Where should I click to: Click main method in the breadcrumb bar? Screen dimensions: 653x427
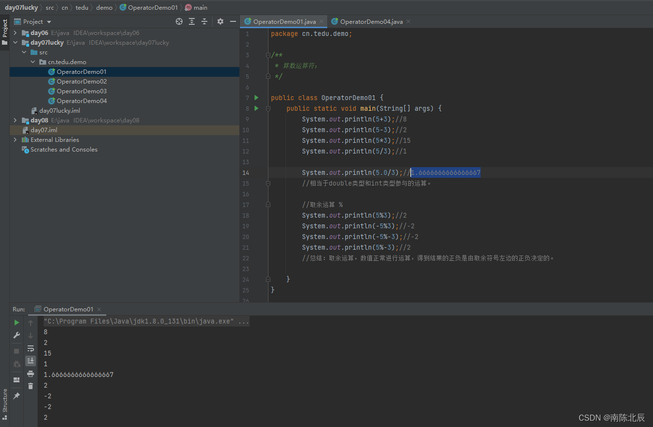coord(196,7)
